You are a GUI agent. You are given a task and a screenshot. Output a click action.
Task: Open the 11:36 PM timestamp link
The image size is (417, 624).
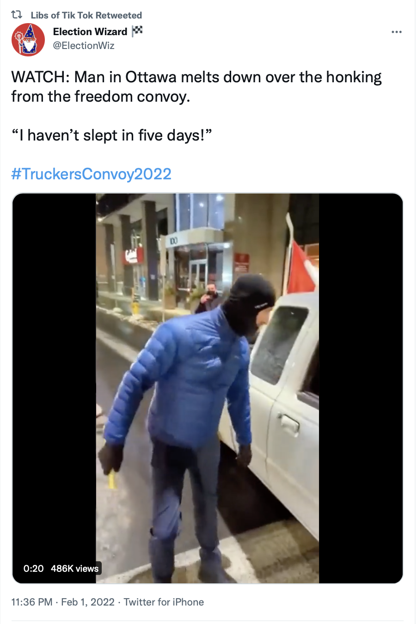[31, 602]
